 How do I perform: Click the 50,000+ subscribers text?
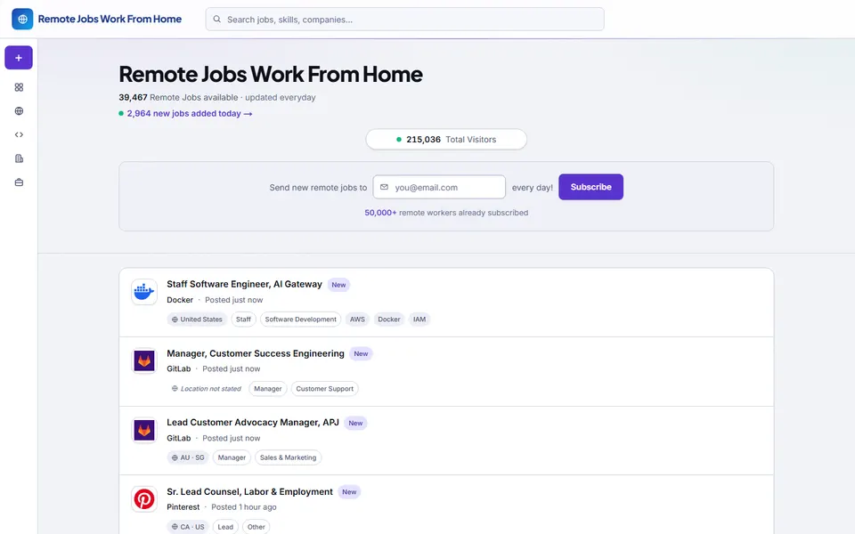(x=446, y=213)
